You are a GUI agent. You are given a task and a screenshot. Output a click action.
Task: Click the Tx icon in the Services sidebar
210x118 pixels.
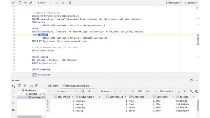[x=13, y=86]
